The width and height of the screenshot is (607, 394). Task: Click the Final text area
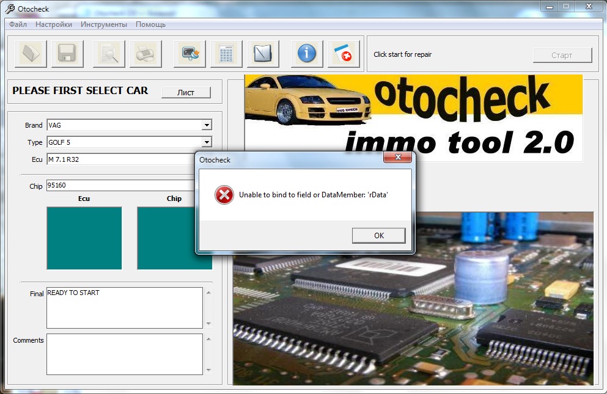coord(125,308)
